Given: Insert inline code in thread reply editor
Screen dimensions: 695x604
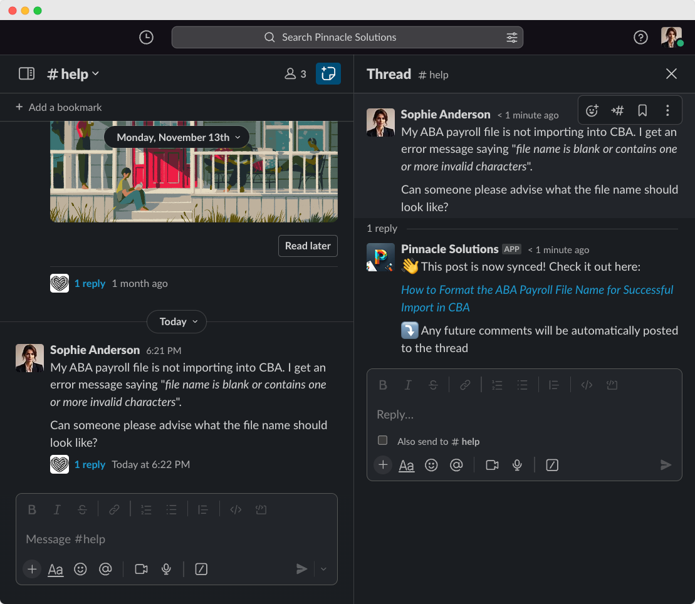Looking at the screenshot, I should [587, 385].
